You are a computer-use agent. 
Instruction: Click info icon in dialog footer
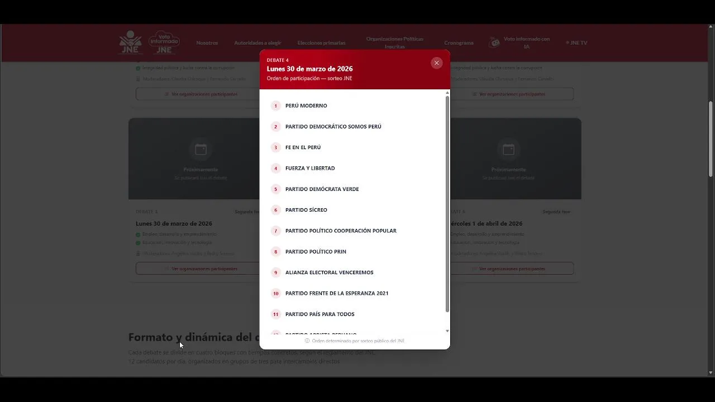(307, 341)
